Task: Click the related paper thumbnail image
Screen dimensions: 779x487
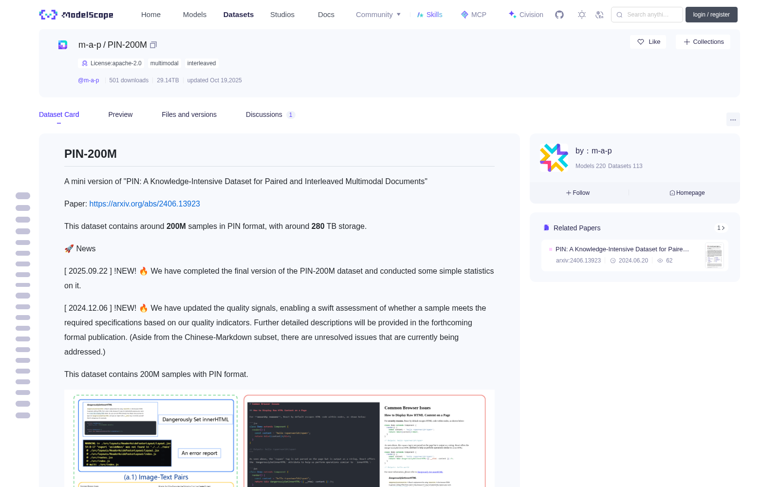Action: click(x=714, y=256)
